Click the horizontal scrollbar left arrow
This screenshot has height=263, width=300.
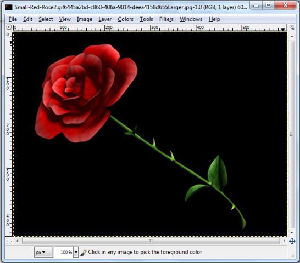[x=18, y=241]
